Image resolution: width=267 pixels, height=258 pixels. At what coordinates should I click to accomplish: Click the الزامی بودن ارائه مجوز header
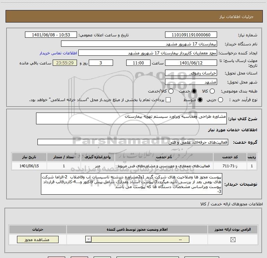[x=233, y=229]
